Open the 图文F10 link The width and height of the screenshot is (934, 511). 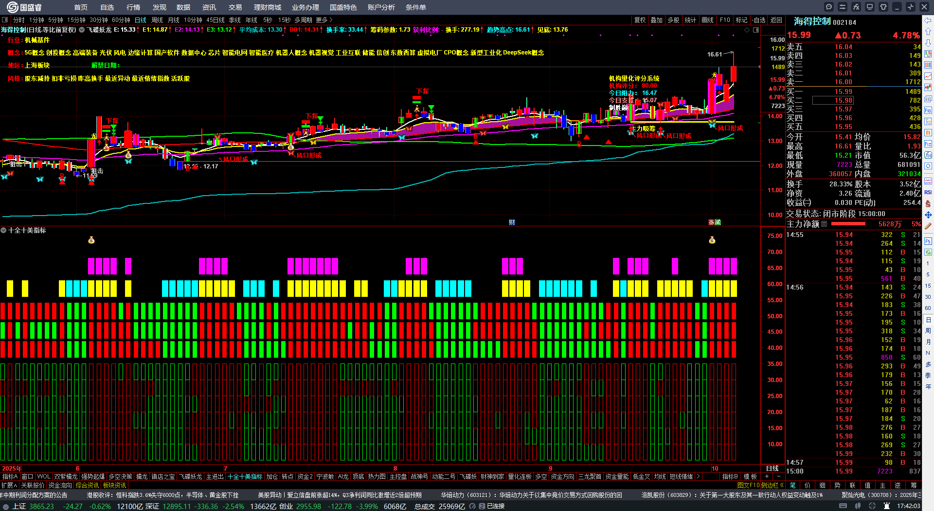click(x=748, y=485)
